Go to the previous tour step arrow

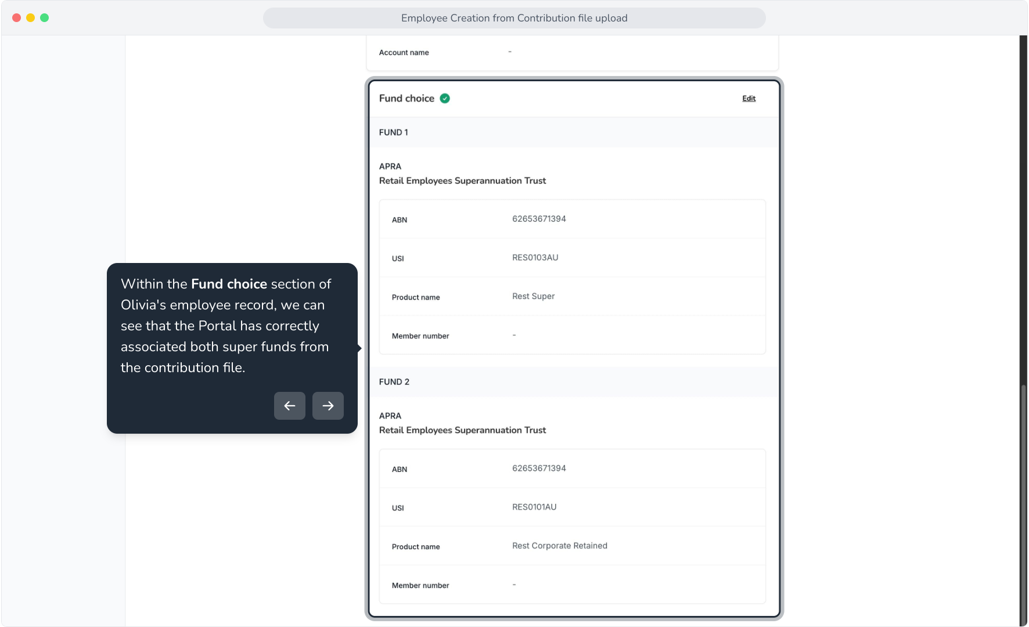click(x=290, y=406)
